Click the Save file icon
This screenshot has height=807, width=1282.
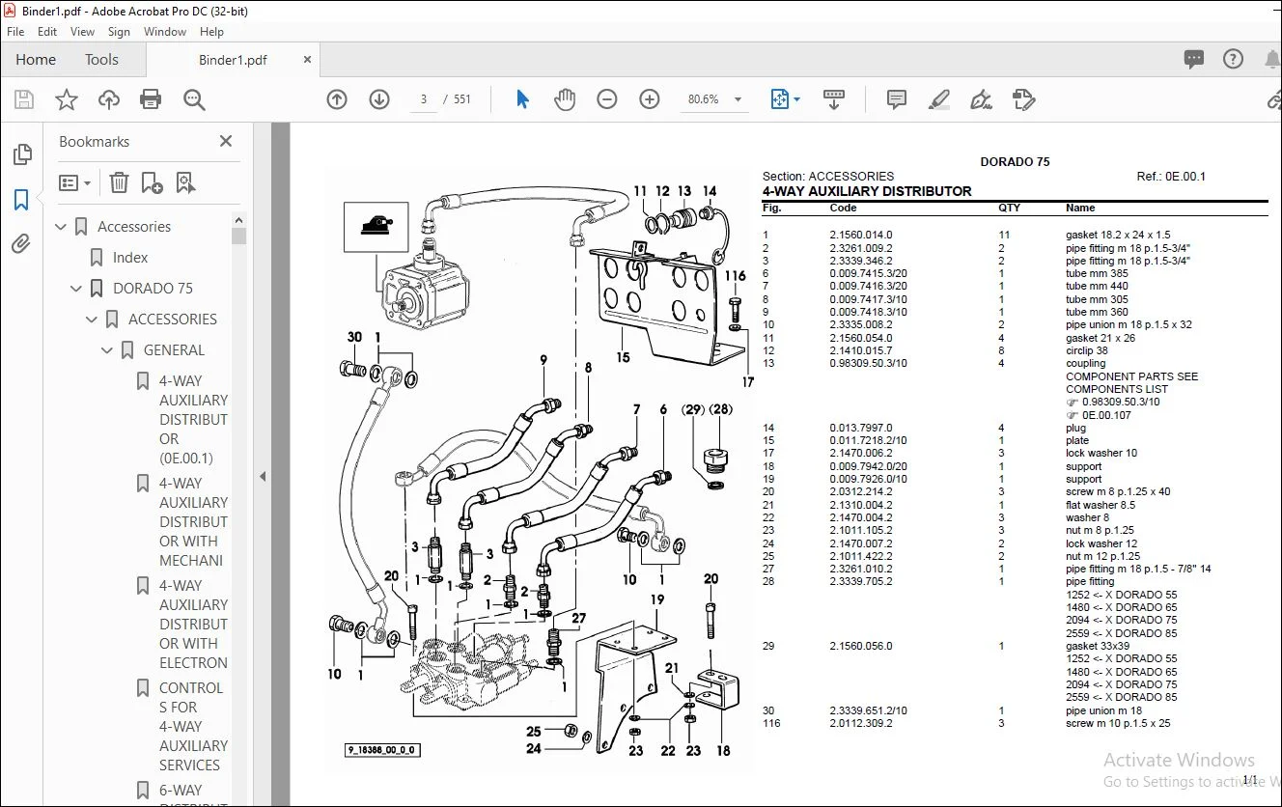pos(24,99)
